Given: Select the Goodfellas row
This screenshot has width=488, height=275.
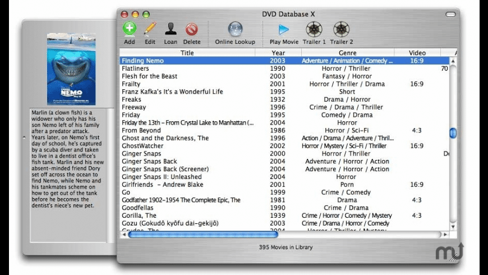Looking at the screenshot, I should [x=284, y=208].
